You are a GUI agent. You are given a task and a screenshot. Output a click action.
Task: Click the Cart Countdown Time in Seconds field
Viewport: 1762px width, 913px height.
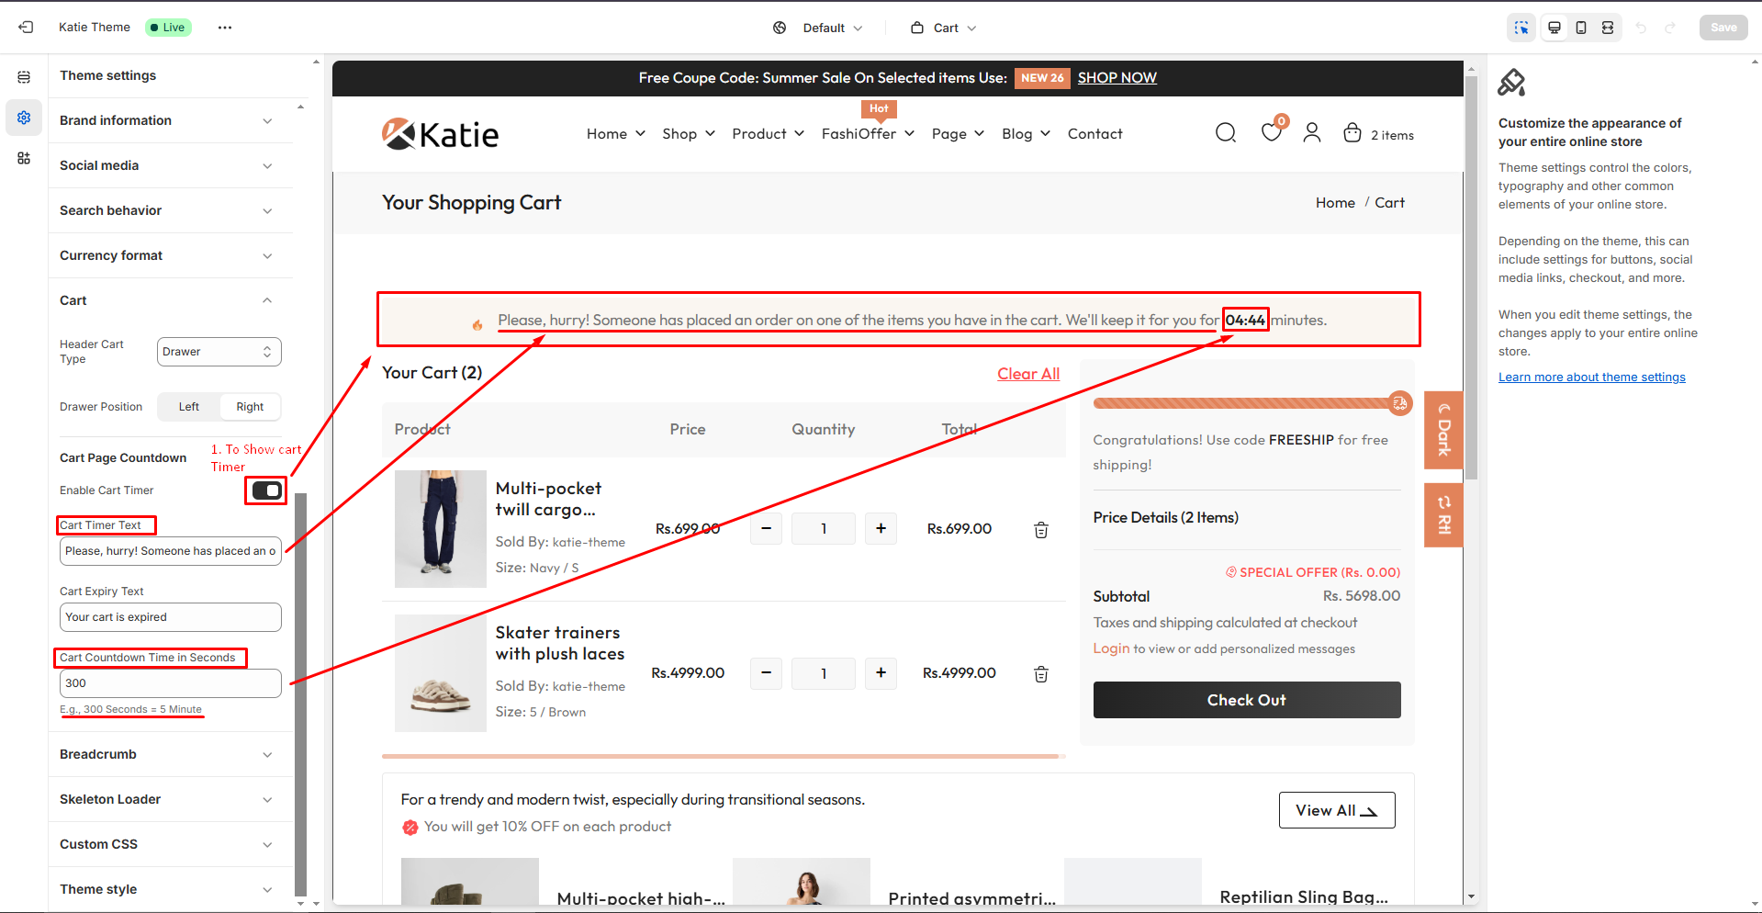coord(170,683)
